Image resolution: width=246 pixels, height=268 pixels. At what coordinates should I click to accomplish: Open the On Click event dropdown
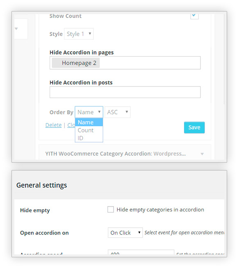125,233
